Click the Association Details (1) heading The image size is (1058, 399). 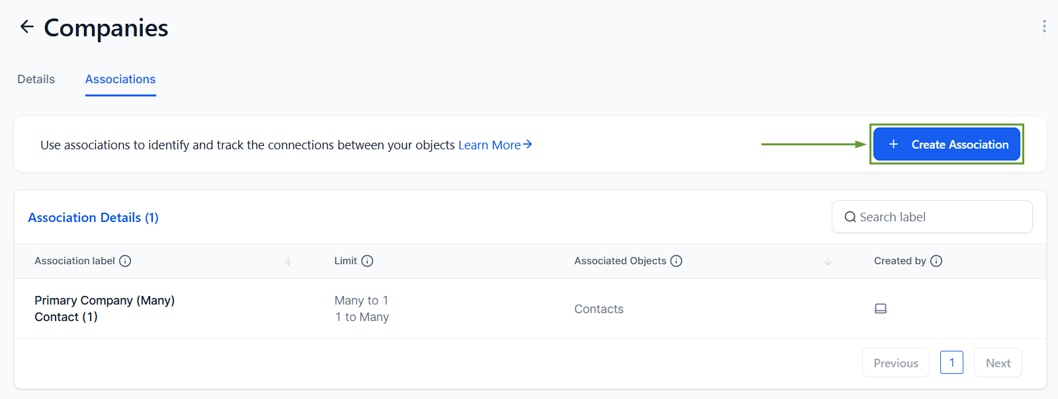point(93,217)
